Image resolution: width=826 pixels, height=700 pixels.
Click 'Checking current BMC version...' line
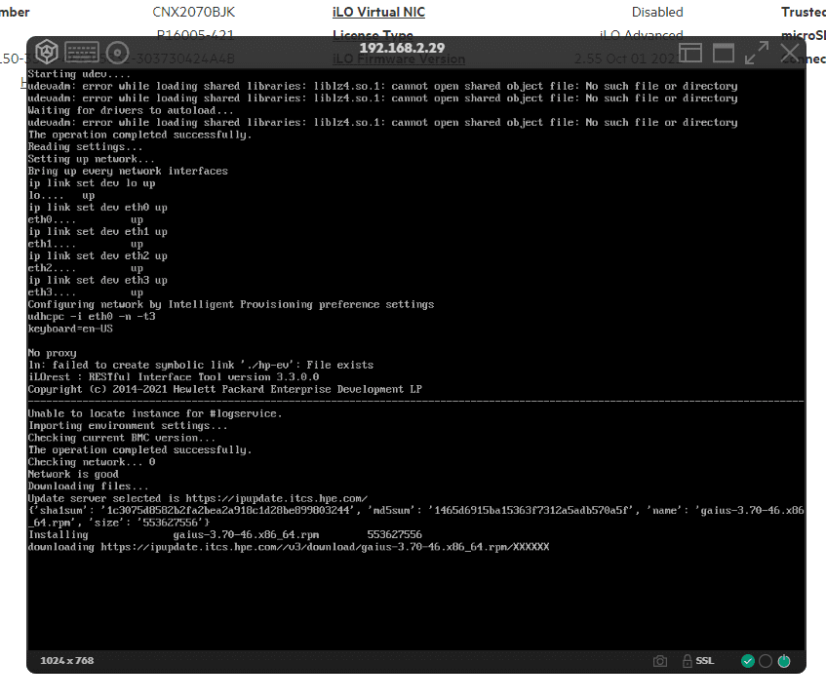122,438
